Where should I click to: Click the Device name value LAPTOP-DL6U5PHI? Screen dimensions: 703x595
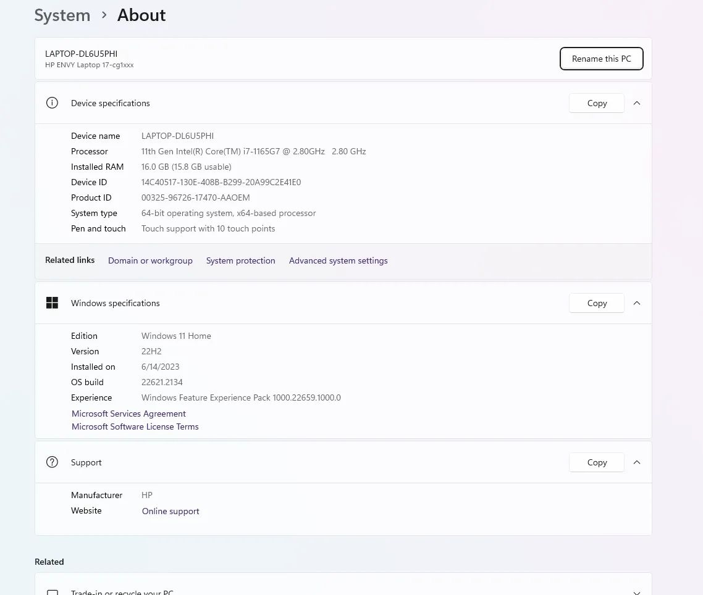(177, 136)
